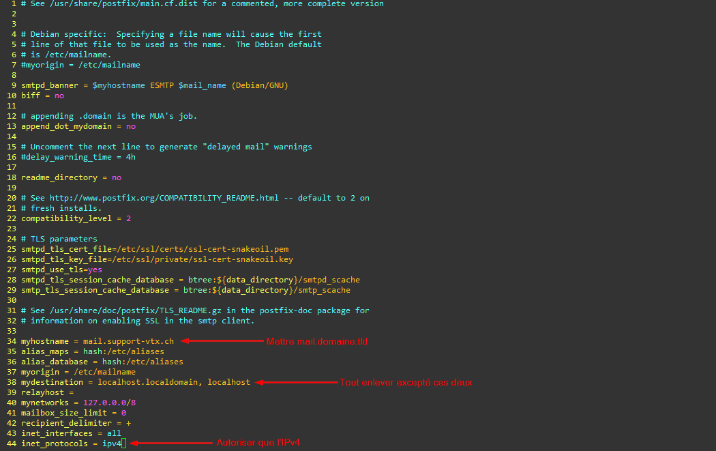The width and height of the screenshot is (716, 451).
Task: Click the 'relayhost =' line
Action: [x=47, y=392]
